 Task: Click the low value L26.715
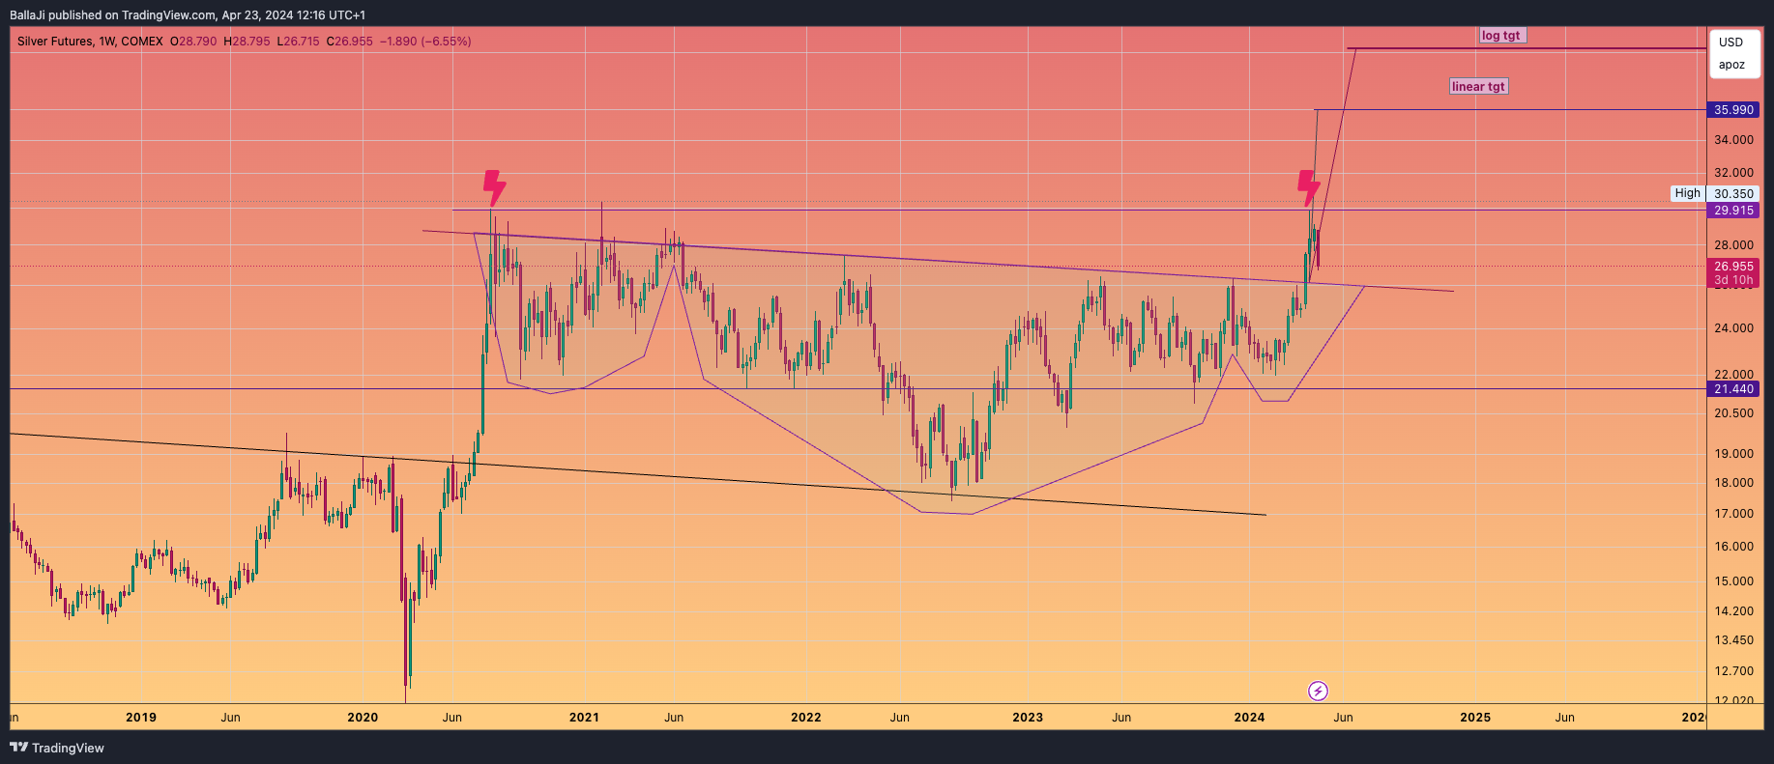pyautogui.click(x=298, y=42)
